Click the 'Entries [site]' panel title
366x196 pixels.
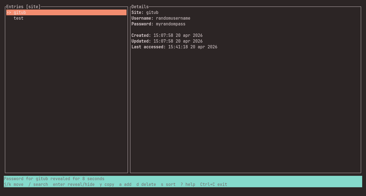[23, 7]
